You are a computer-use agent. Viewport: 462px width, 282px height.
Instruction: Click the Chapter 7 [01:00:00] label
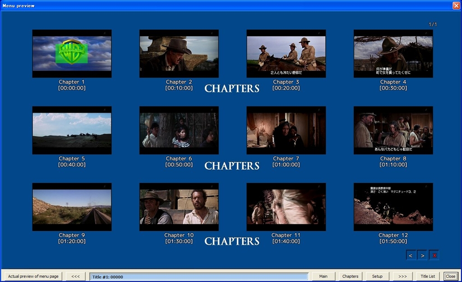tap(286, 161)
